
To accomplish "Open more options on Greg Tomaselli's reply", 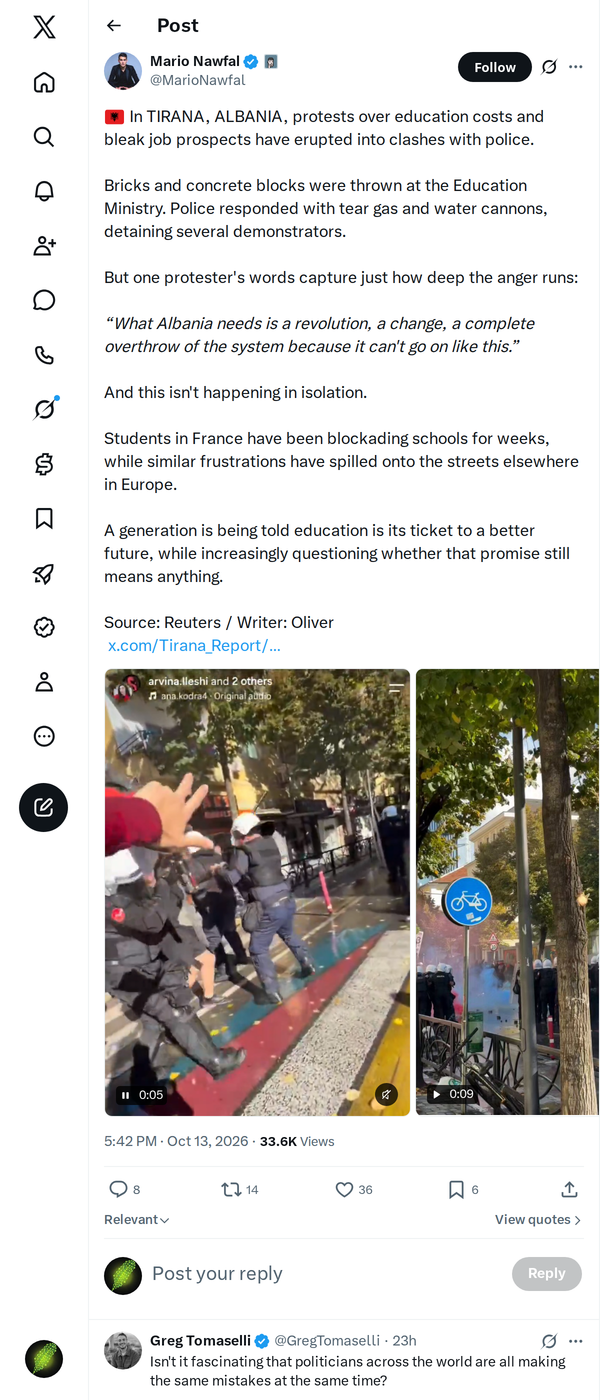I will [575, 1341].
